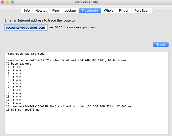Click the '16.678 ms' timing line
The image size is (172, 136).
[23, 110]
